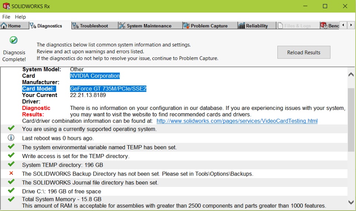The image size is (356, 211).
Task: Click the Home tab house icon
Action: click(x=4, y=26)
